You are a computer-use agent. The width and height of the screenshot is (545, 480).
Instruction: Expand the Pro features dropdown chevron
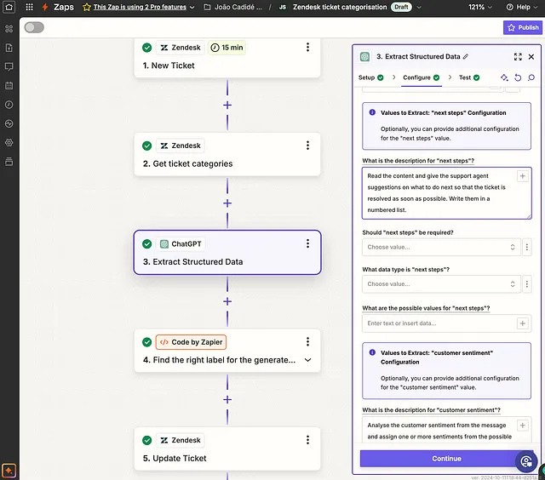point(192,8)
